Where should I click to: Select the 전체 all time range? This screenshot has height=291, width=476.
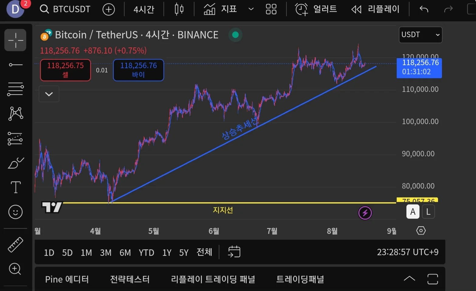[x=204, y=252]
